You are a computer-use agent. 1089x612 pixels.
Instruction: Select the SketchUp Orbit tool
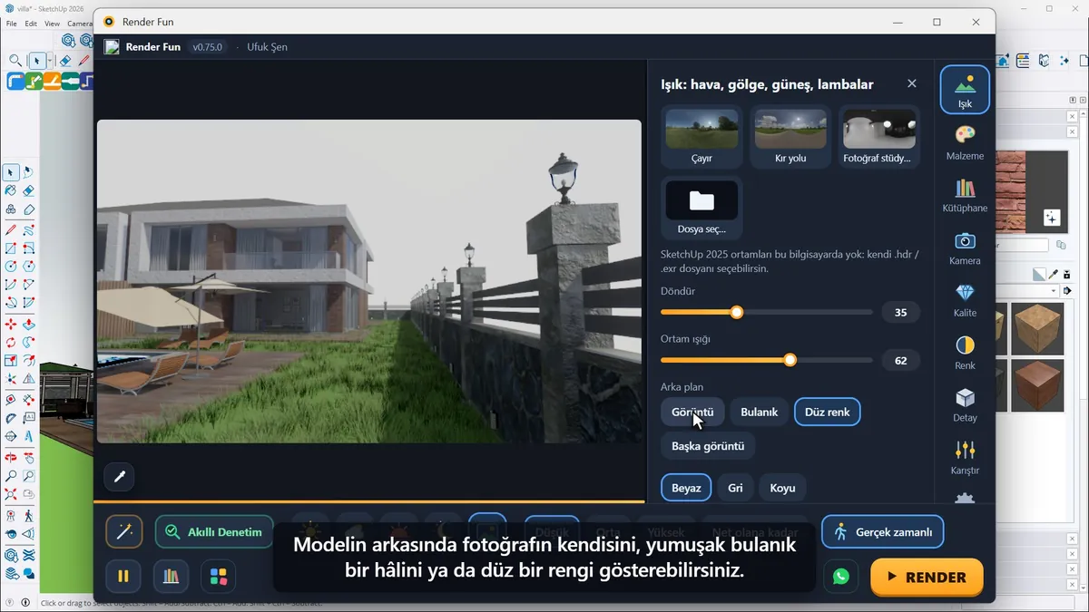click(10, 457)
